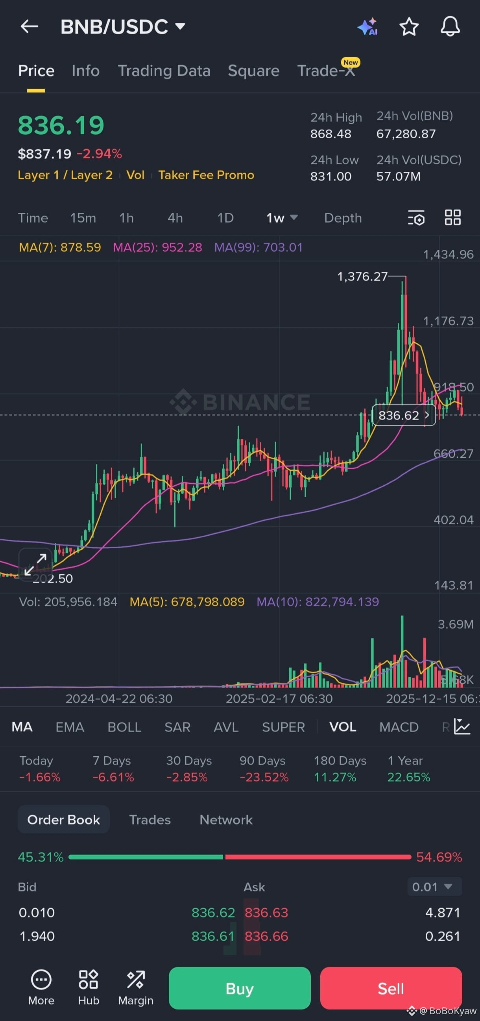Select the Order Book tab
The height and width of the screenshot is (1021, 480).
(63, 819)
